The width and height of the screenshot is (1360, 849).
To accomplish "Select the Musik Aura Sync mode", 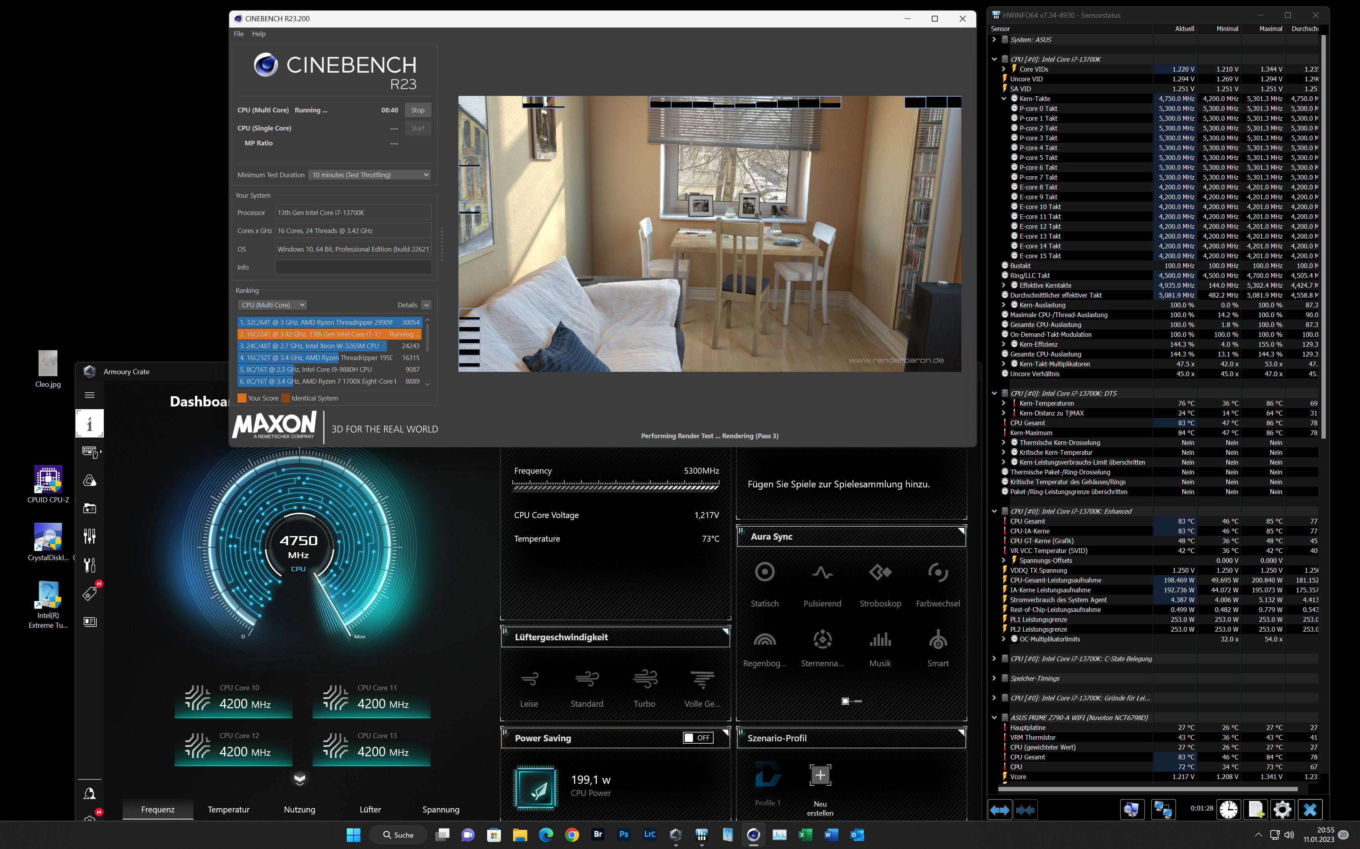I will 880,639.
